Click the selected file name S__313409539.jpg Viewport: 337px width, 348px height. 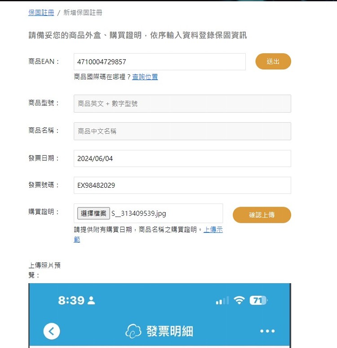(x=139, y=213)
